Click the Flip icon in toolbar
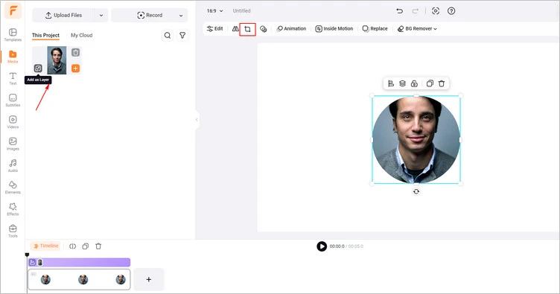The image size is (560, 294). coord(235,28)
